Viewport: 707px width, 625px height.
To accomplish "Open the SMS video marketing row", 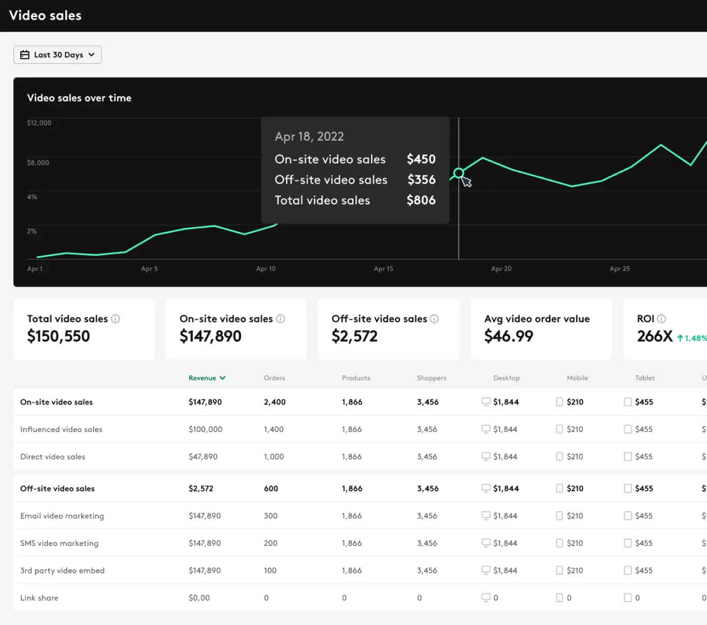I will click(360, 543).
